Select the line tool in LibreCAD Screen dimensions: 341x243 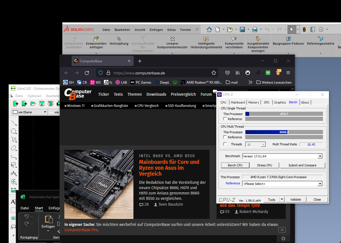[x=13, y=123]
